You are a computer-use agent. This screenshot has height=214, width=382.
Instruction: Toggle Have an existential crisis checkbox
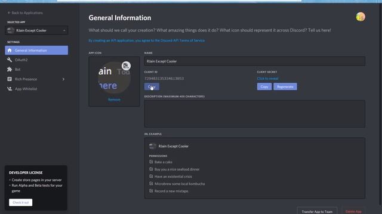coord(151,177)
